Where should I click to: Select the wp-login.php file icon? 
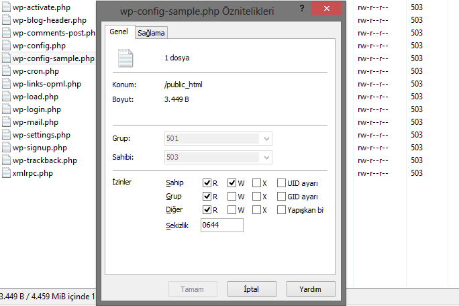tap(5, 109)
